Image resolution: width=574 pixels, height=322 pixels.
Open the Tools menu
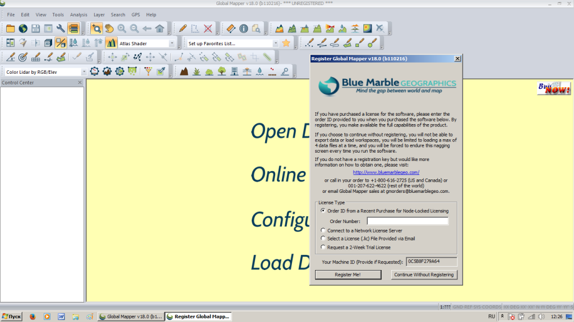click(58, 15)
